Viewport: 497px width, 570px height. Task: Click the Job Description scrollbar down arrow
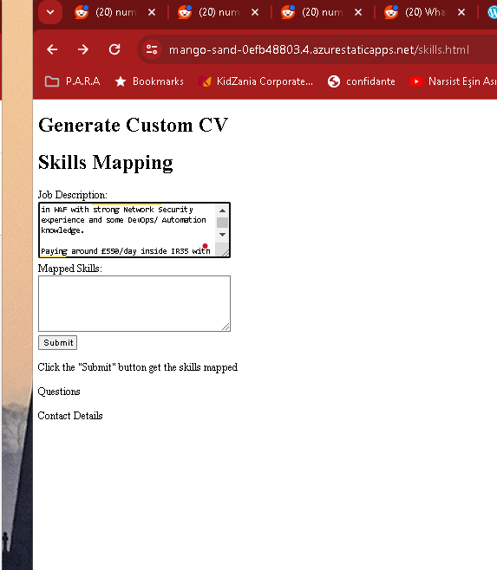click(x=222, y=235)
